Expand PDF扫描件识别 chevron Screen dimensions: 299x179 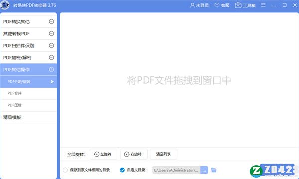tap(51, 45)
